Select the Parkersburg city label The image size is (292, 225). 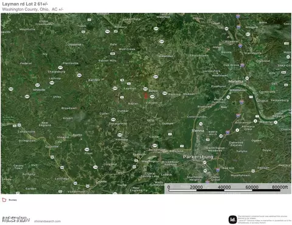pos(198,157)
